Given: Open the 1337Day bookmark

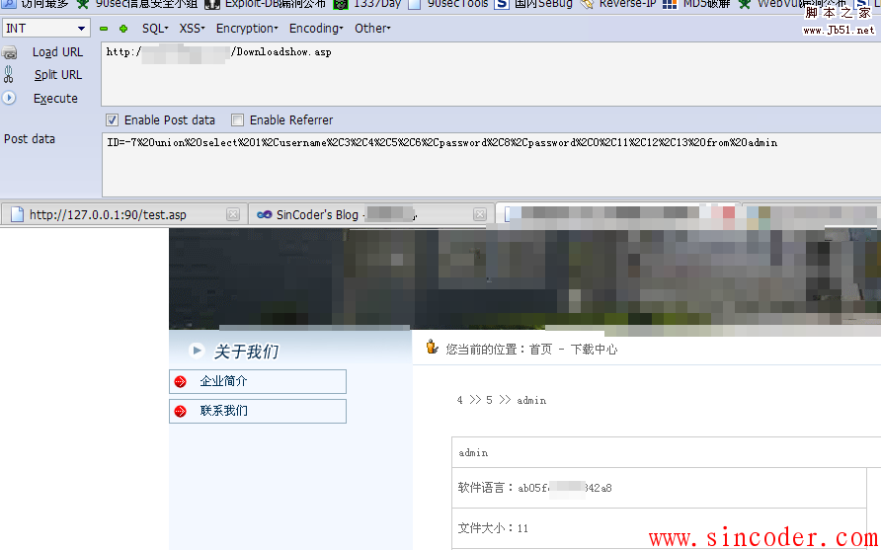Looking at the screenshot, I should point(368,5).
